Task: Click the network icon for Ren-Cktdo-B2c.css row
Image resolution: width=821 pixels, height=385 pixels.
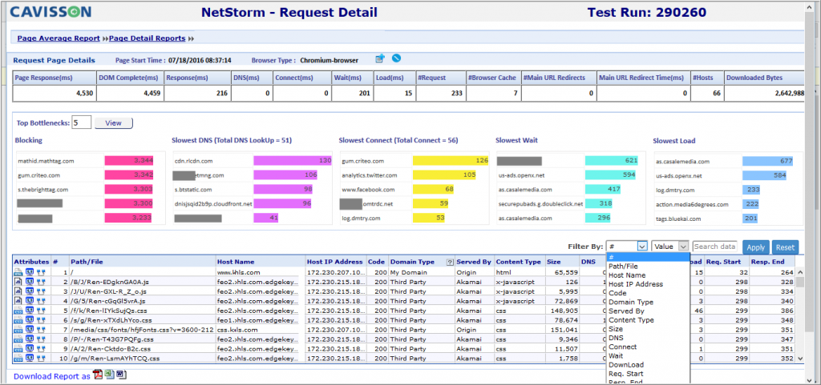Action: [x=40, y=348]
